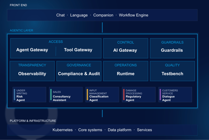The width and height of the screenshot is (209, 140).
Task: Select the Sales Consultancy Assistant card
Action: [66, 95]
